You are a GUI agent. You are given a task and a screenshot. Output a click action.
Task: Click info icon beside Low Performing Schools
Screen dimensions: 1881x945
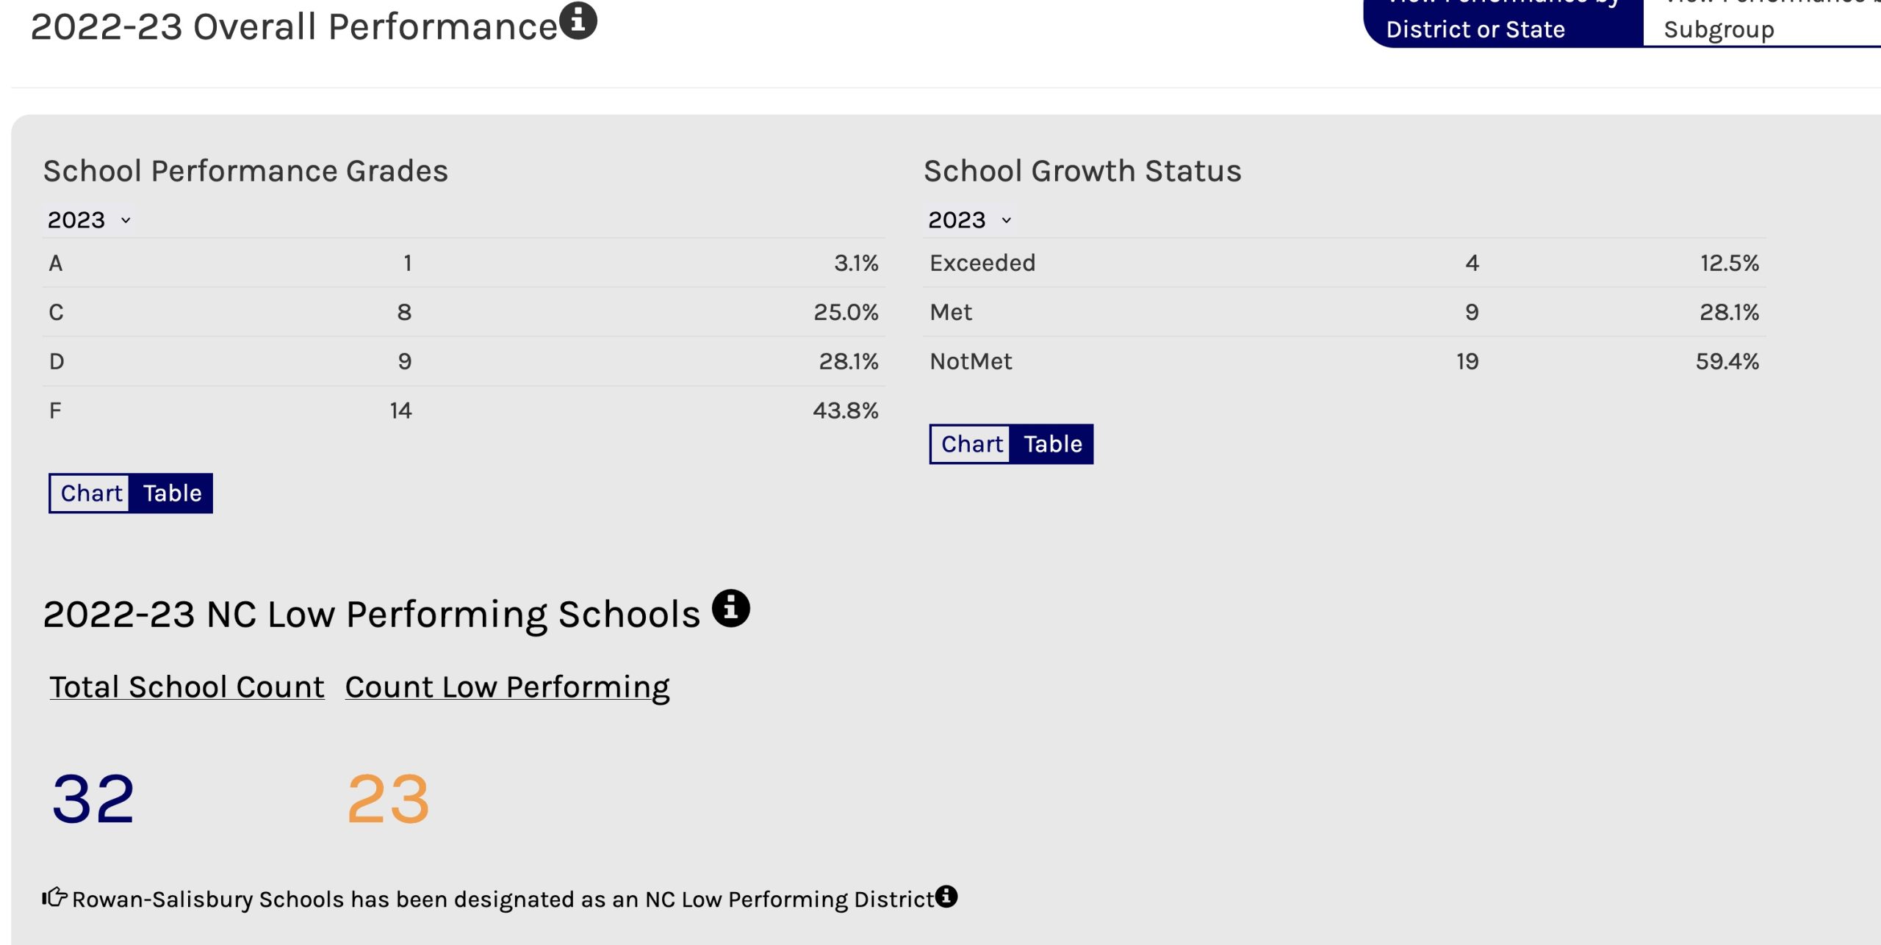pyautogui.click(x=730, y=608)
